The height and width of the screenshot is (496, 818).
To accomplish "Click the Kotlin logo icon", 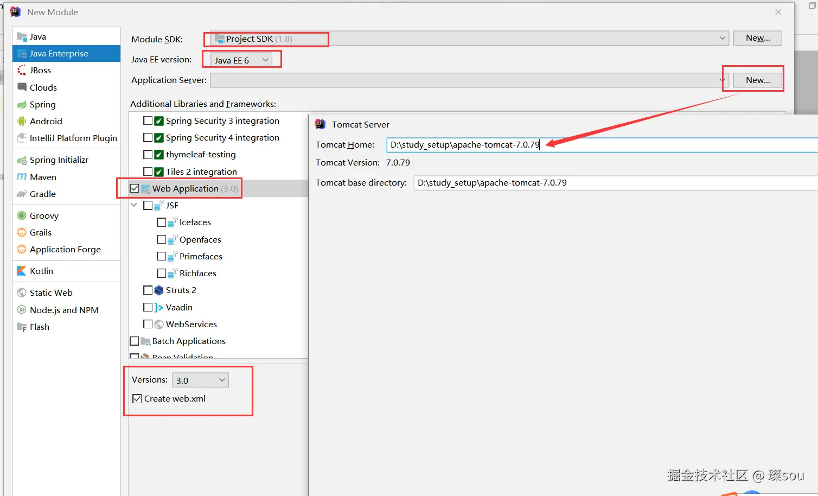I will click(x=22, y=271).
